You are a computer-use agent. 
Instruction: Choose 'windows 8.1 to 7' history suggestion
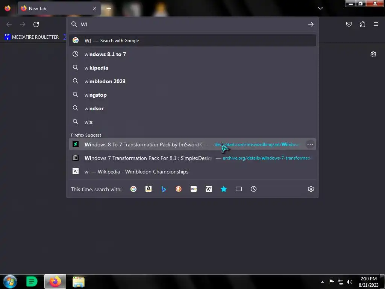tap(192, 54)
